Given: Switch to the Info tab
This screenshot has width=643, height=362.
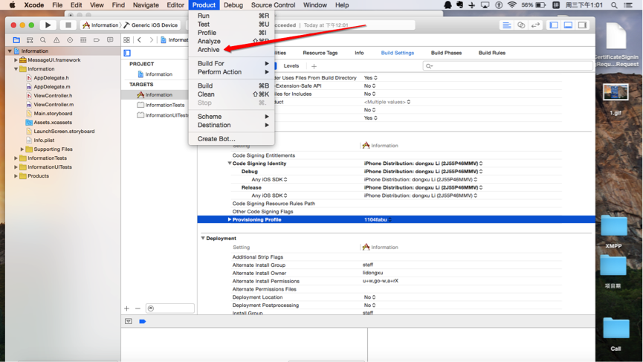Looking at the screenshot, I should [x=359, y=53].
